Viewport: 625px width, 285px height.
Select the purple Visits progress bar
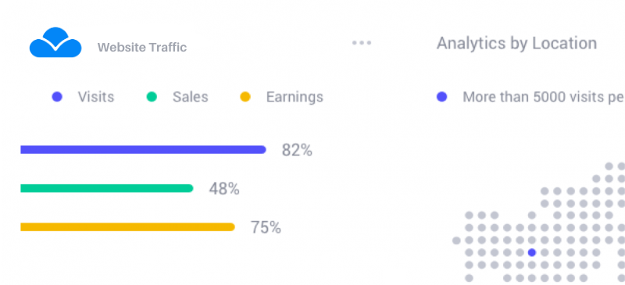tap(143, 149)
